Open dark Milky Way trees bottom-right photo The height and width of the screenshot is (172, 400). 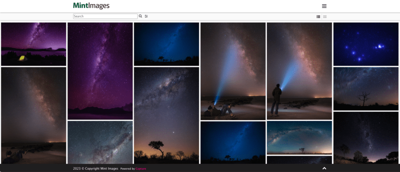click(366, 138)
